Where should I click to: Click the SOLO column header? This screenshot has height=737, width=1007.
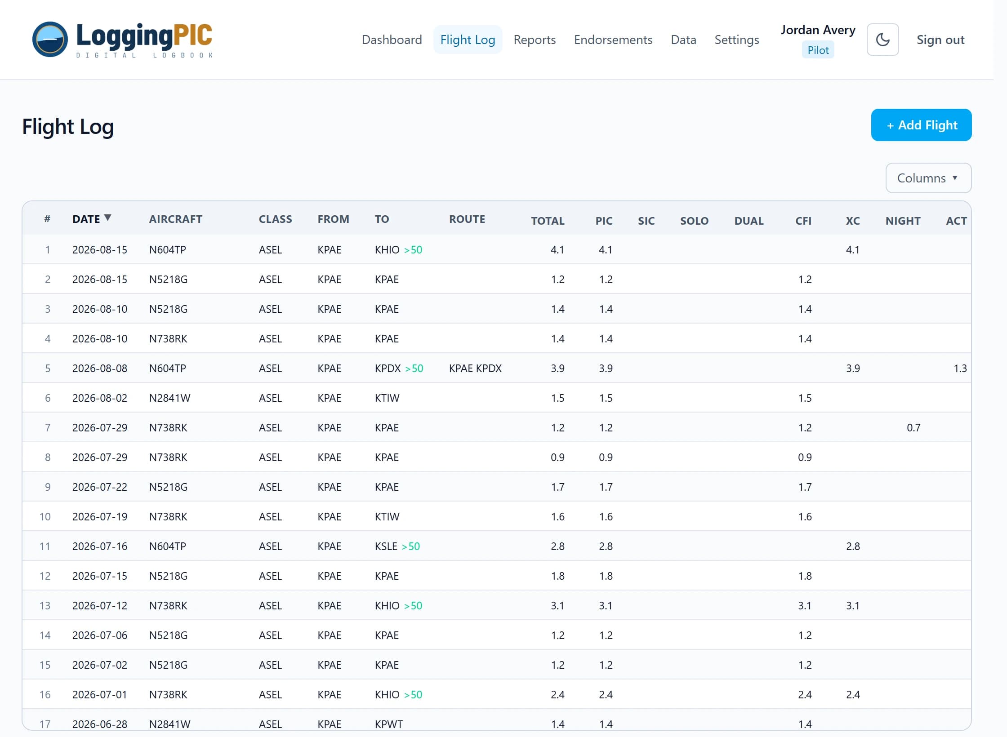tap(694, 221)
